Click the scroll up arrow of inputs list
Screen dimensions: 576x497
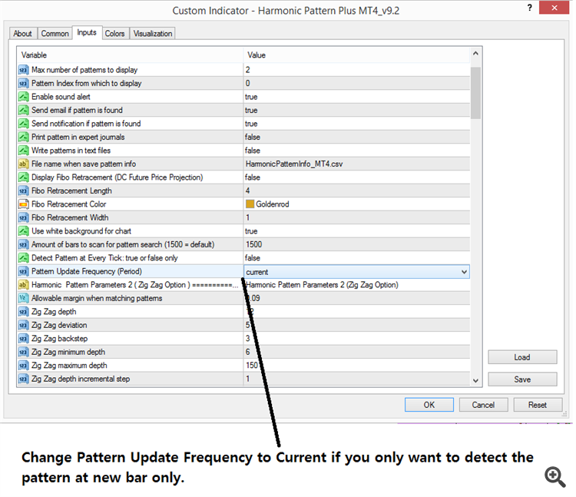475,54
